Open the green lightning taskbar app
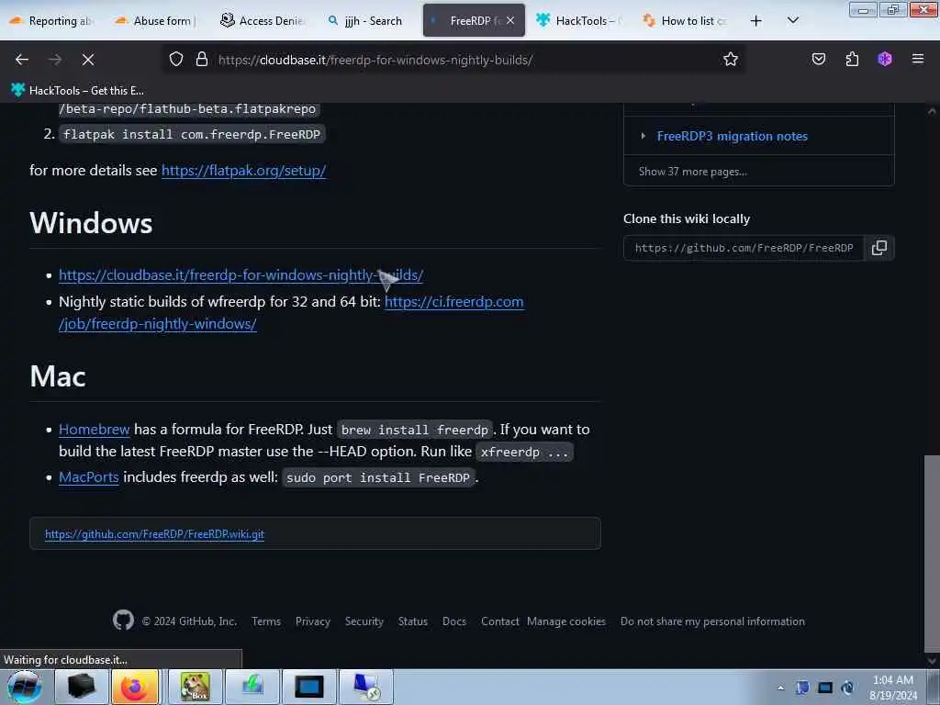 (252, 687)
